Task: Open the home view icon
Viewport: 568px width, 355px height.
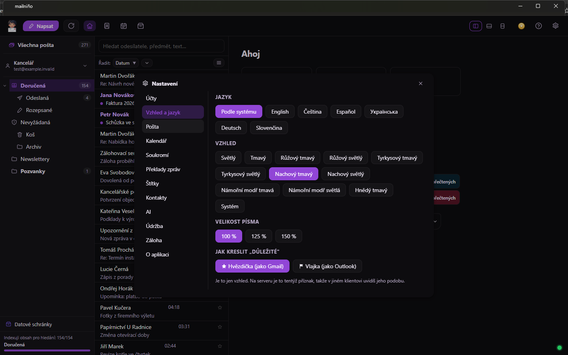Action: click(x=90, y=26)
